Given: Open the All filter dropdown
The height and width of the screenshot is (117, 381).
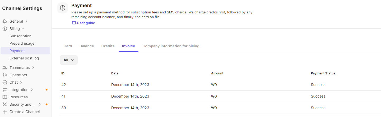Looking at the screenshot, I should pos(69,60).
